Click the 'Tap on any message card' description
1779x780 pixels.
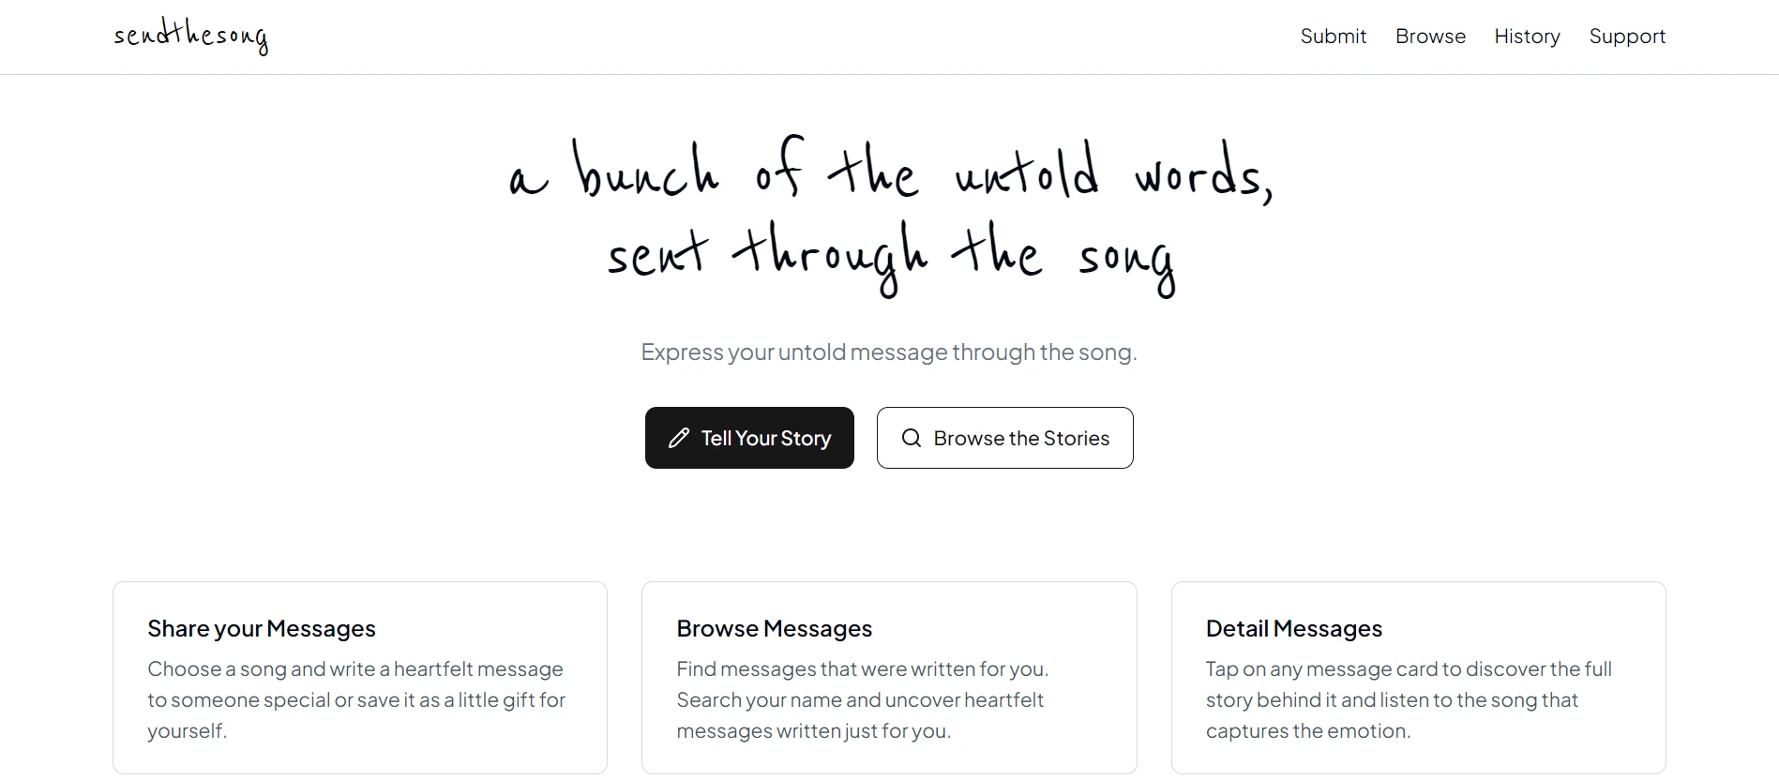pyautogui.click(x=1409, y=669)
